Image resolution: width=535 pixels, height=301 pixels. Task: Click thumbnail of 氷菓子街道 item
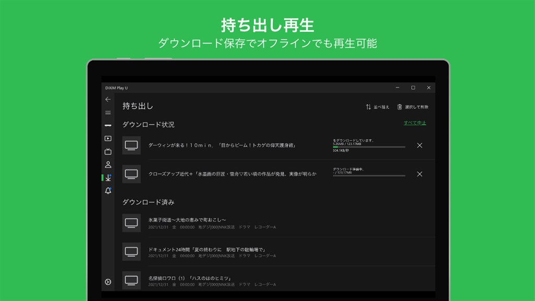point(131,223)
